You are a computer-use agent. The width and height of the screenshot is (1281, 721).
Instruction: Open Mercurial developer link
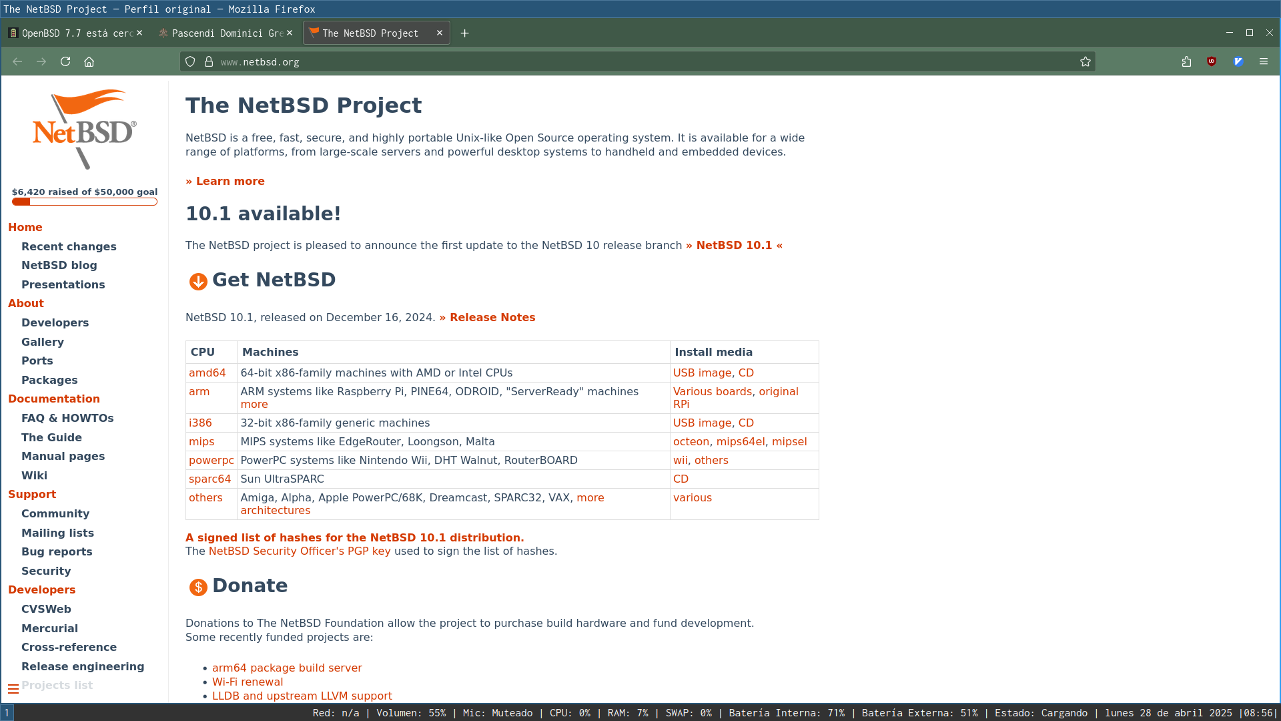pos(49,628)
